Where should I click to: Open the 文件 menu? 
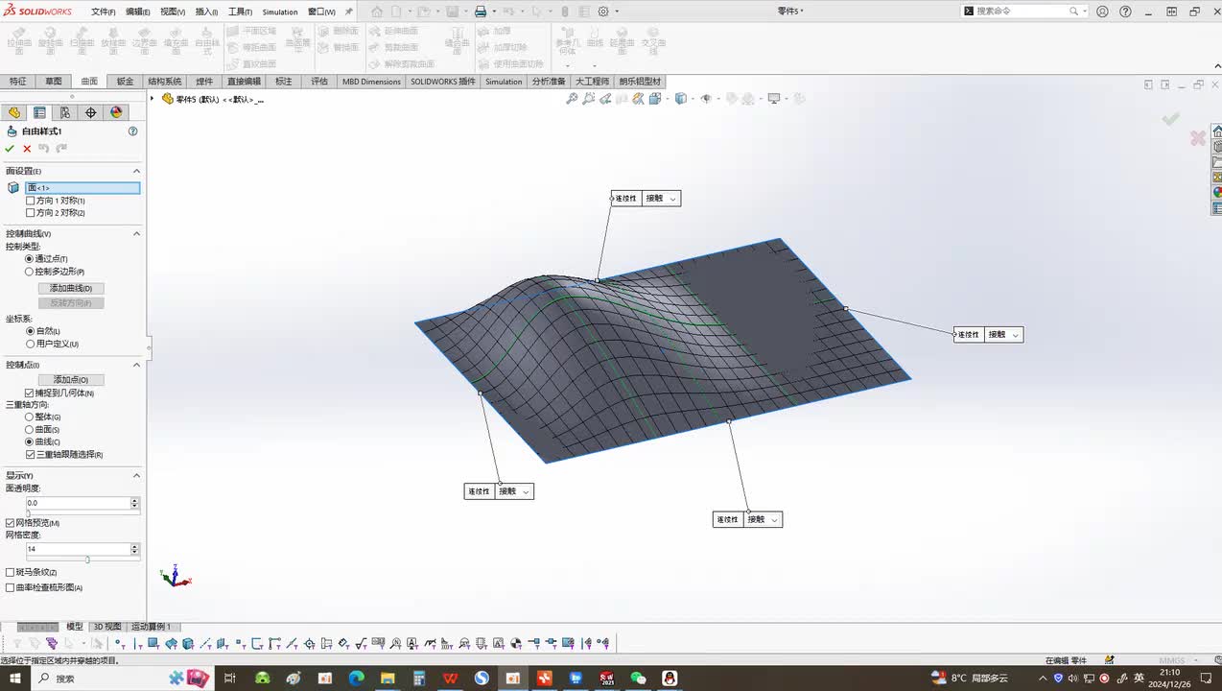(103, 12)
